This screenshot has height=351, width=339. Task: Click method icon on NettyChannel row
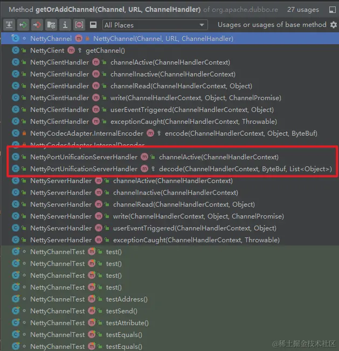pyautogui.click(x=79, y=39)
